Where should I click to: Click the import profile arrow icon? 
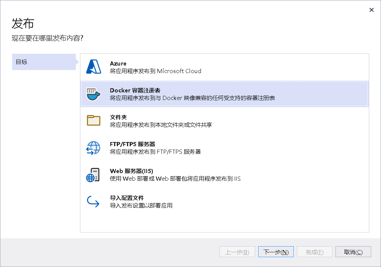click(93, 201)
